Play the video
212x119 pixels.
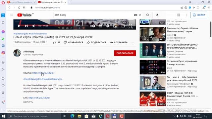point(19,26)
